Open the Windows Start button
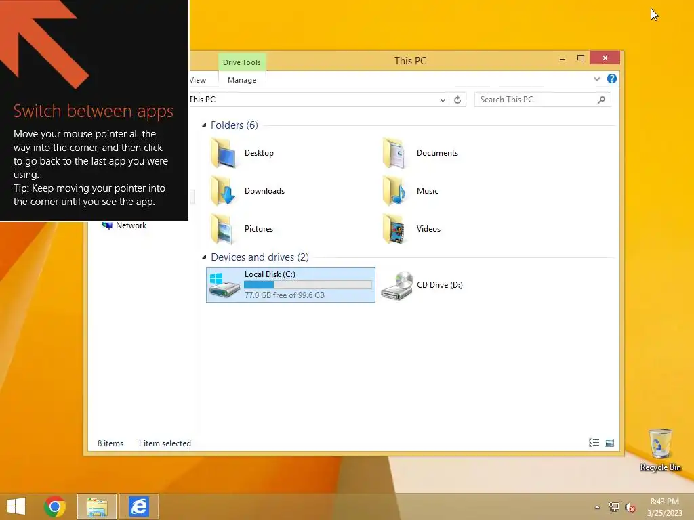This screenshot has width=694, height=520. click(16, 506)
